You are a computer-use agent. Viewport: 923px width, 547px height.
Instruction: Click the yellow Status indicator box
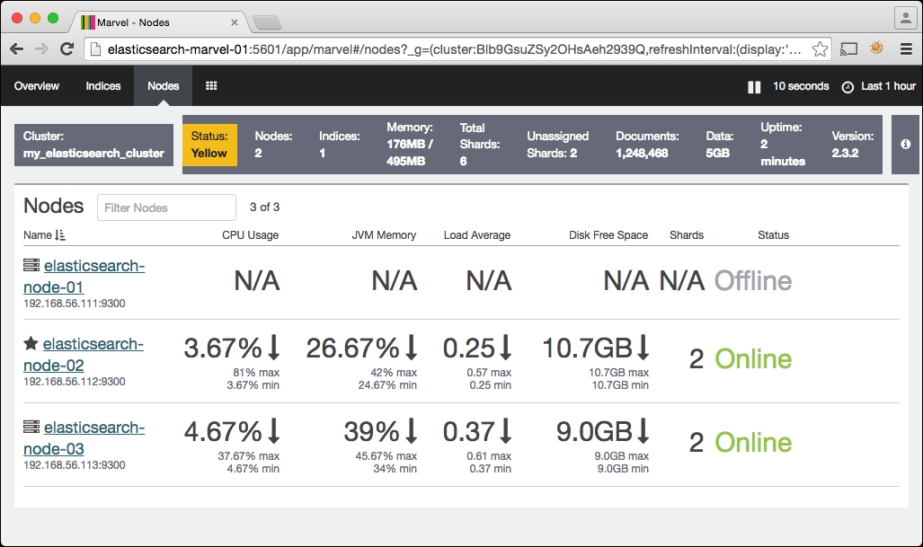point(209,145)
